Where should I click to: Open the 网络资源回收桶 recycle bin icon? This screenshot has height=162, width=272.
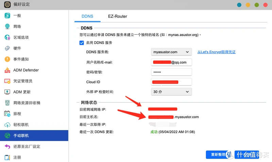pyautogui.click(x=7, y=103)
